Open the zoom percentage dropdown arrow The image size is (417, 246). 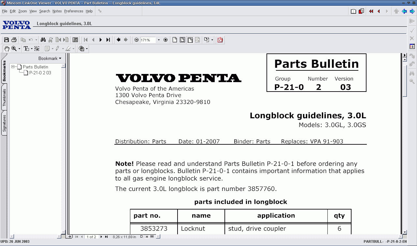159,40
